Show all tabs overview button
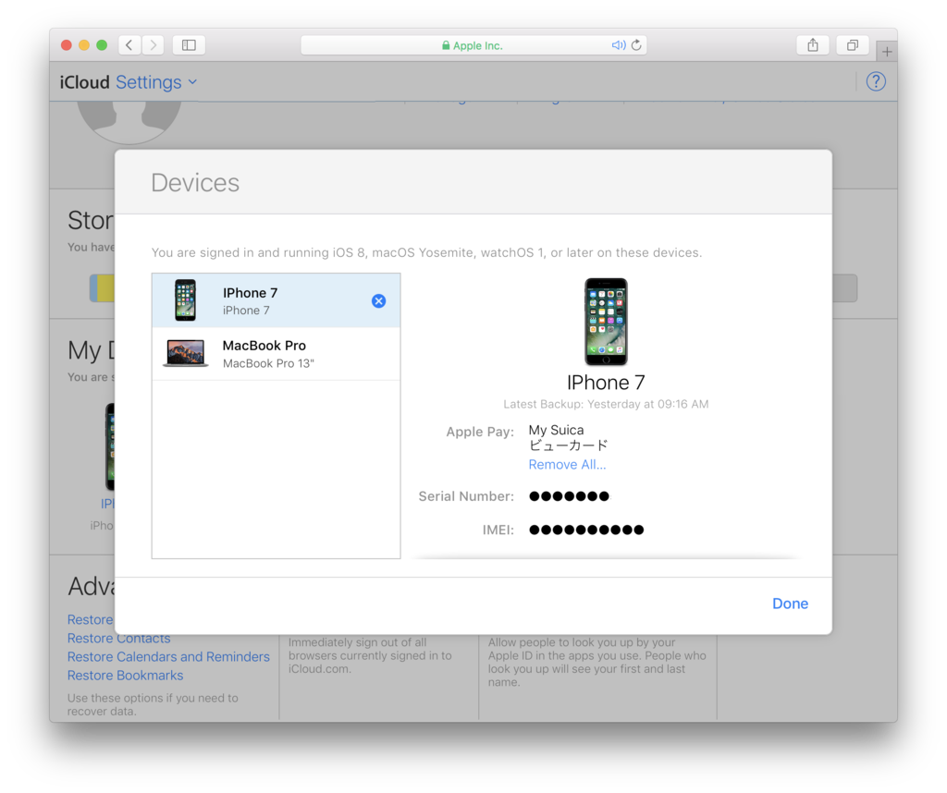947x793 pixels. pyautogui.click(x=852, y=45)
